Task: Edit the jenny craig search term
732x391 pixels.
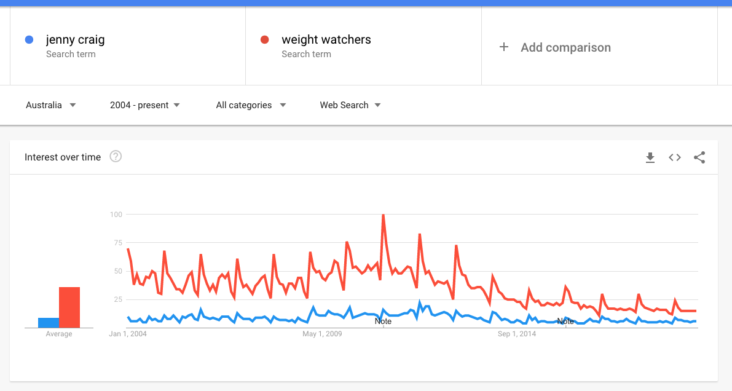Action: [75, 40]
